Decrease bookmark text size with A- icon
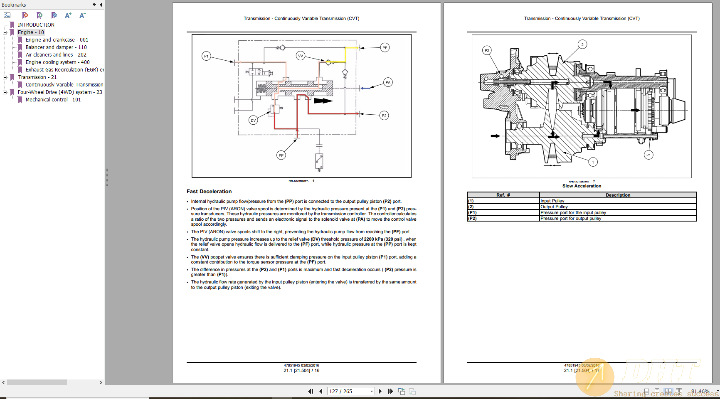 pos(82,15)
